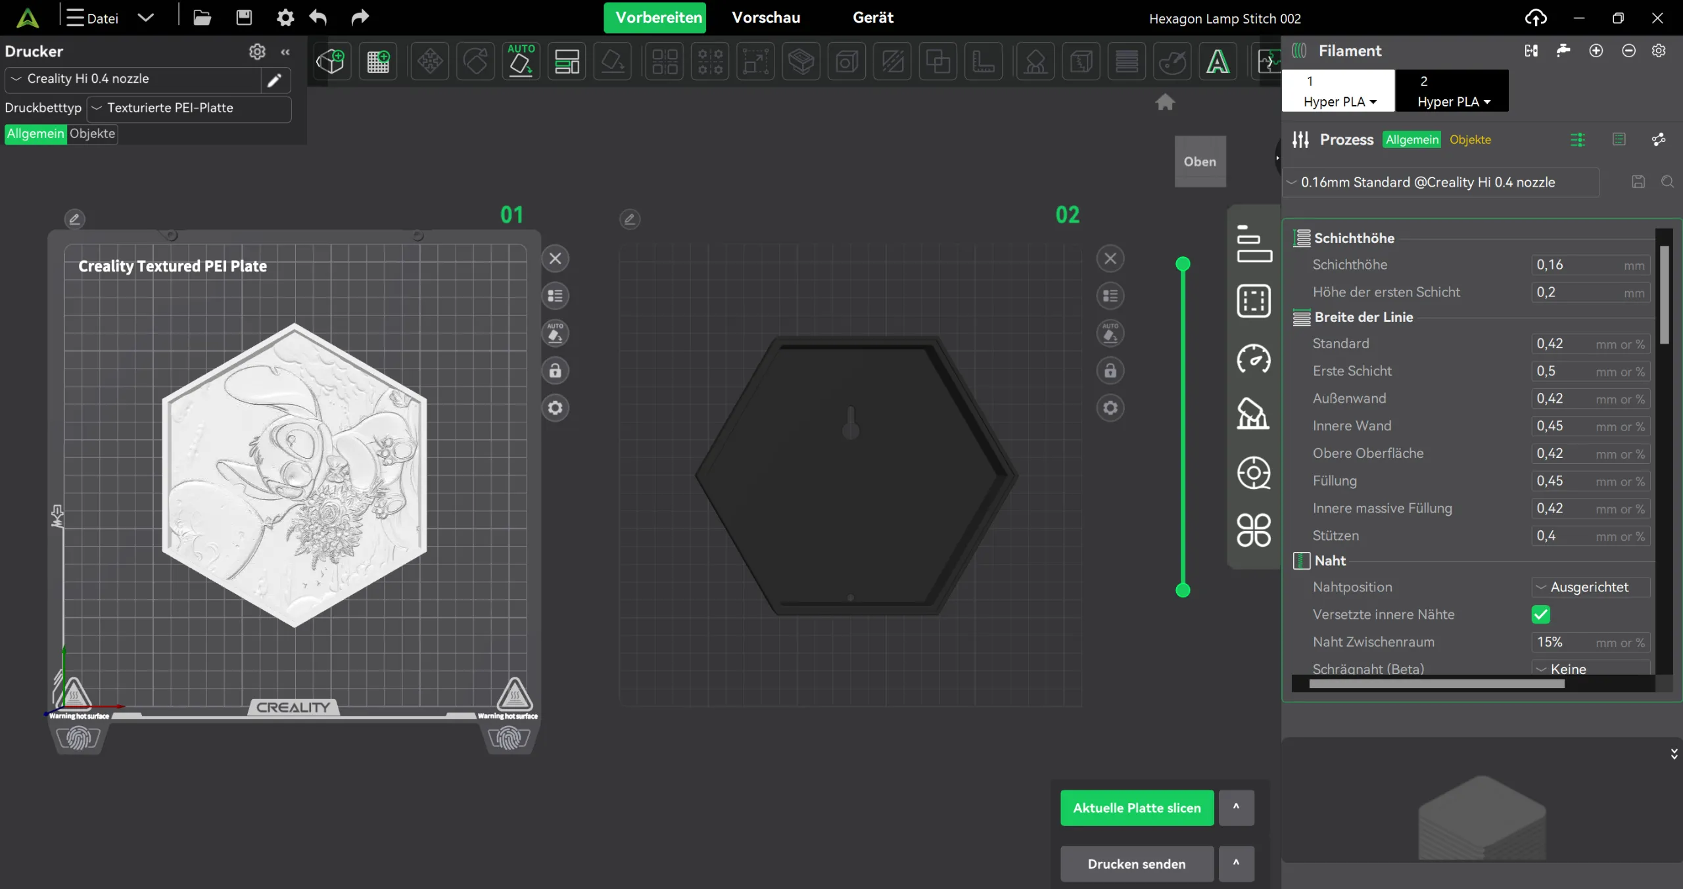Remove plate 01 with X button
1683x889 pixels.
[x=555, y=258]
